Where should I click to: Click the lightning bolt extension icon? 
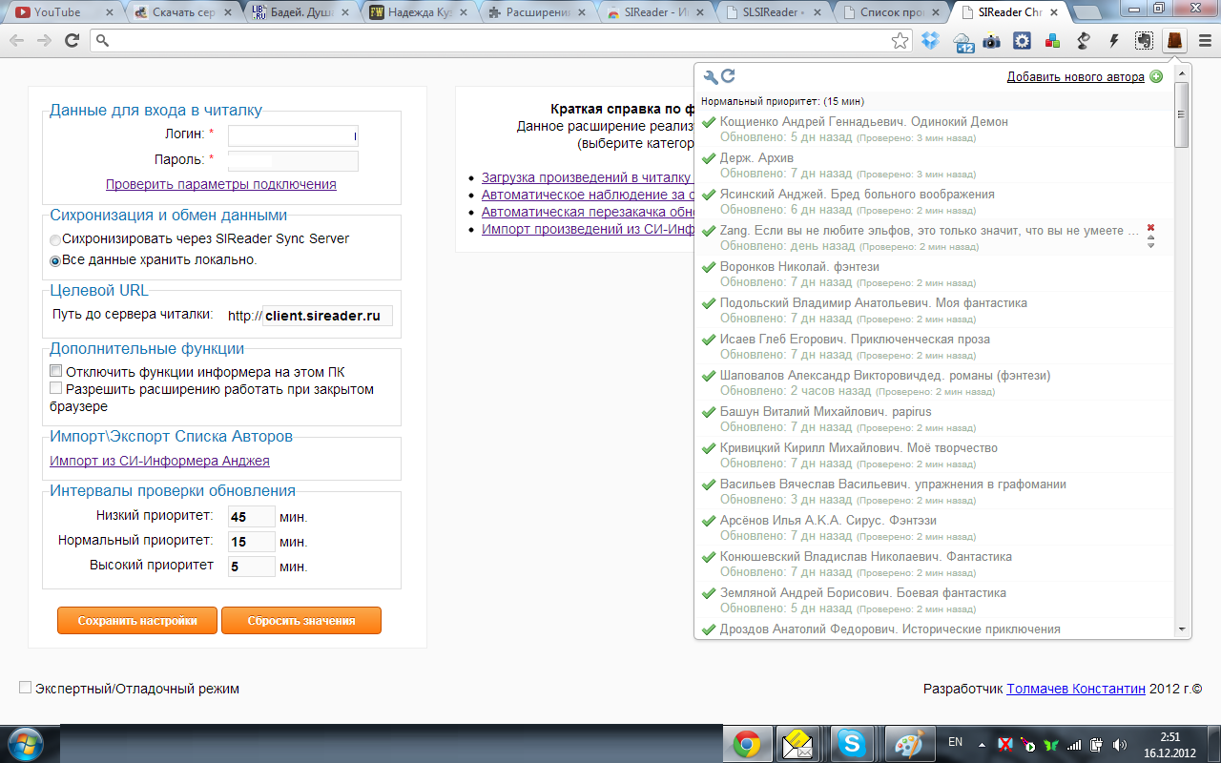click(x=1113, y=41)
